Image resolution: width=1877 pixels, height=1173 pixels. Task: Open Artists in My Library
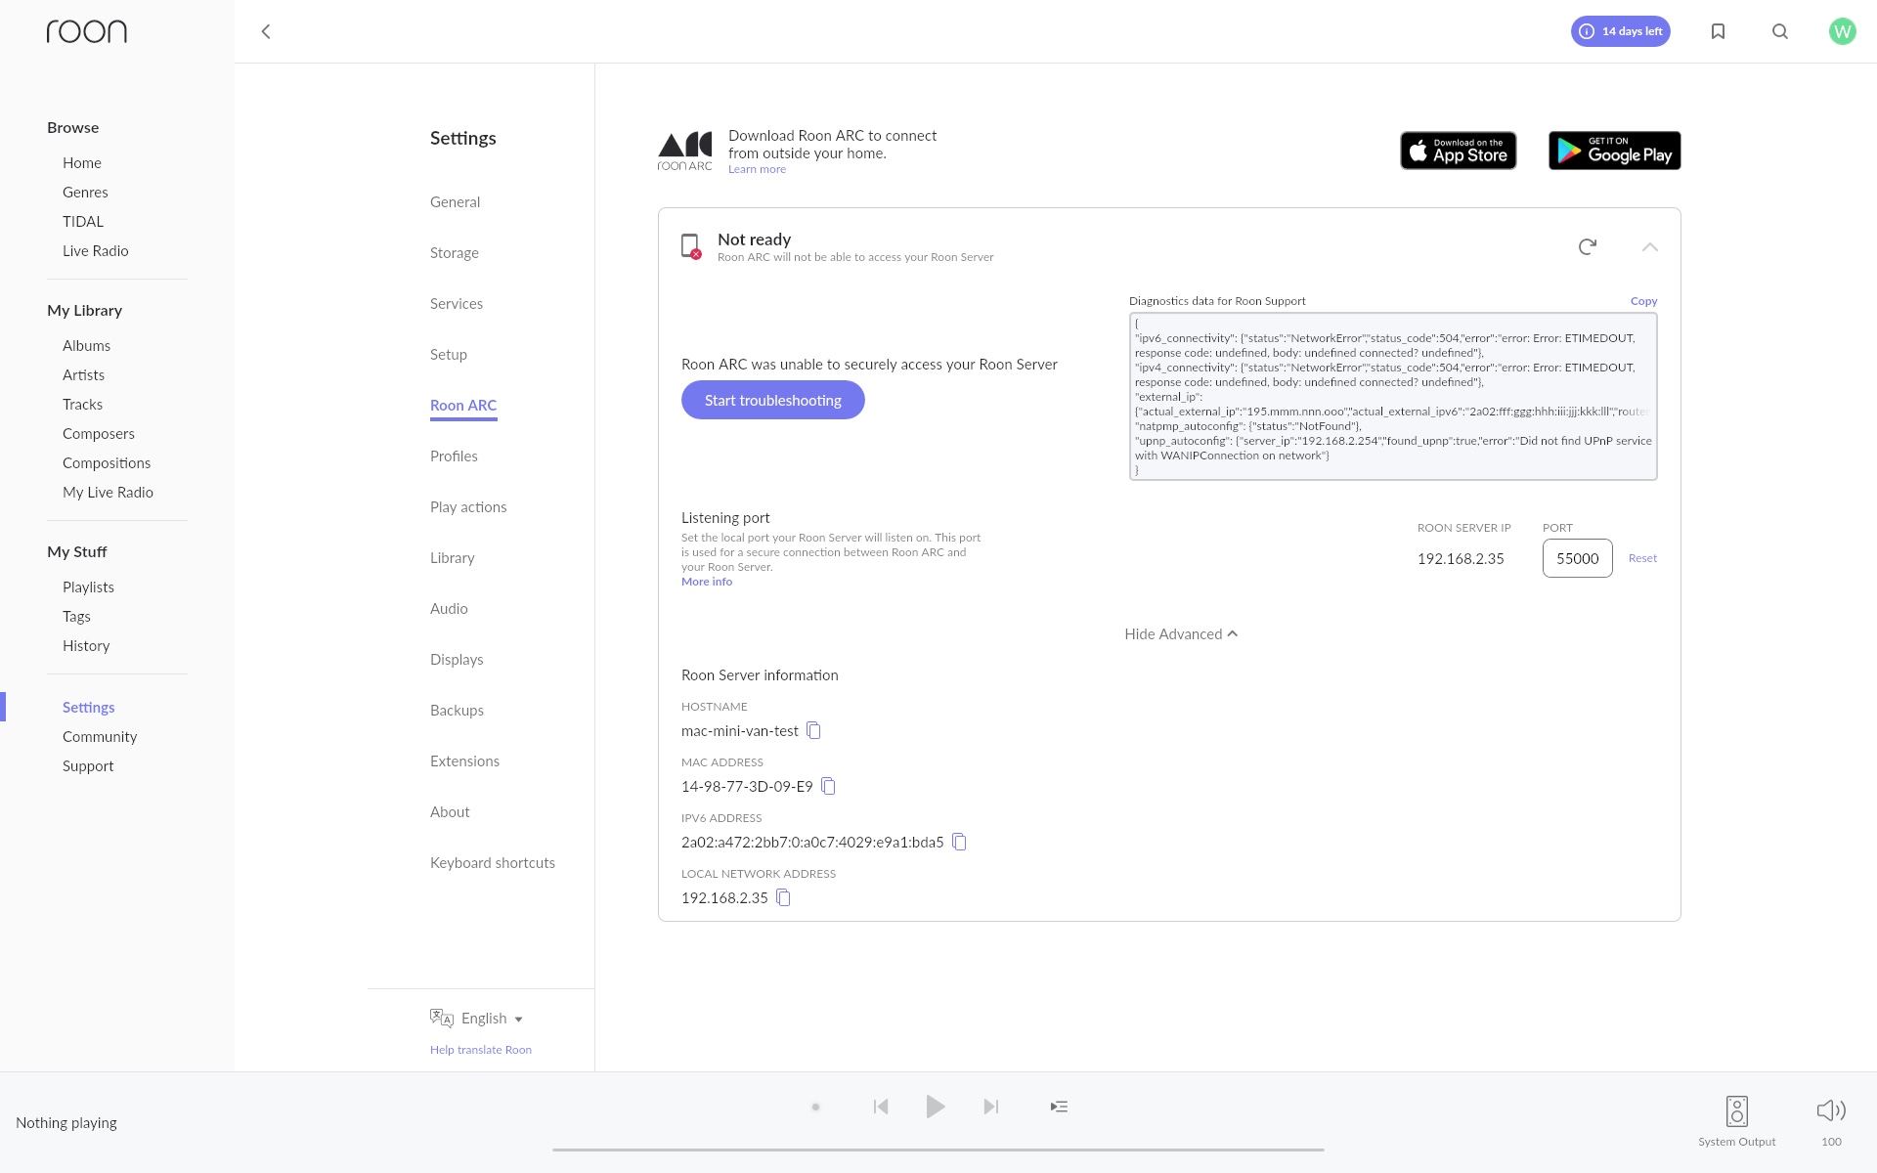pyautogui.click(x=83, y=375)
